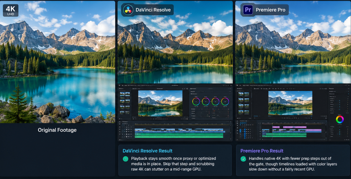This screenshot has width=351, height=179.
Task: Select the short pink clip in Premiere timeline
Action: pos(276,127)
